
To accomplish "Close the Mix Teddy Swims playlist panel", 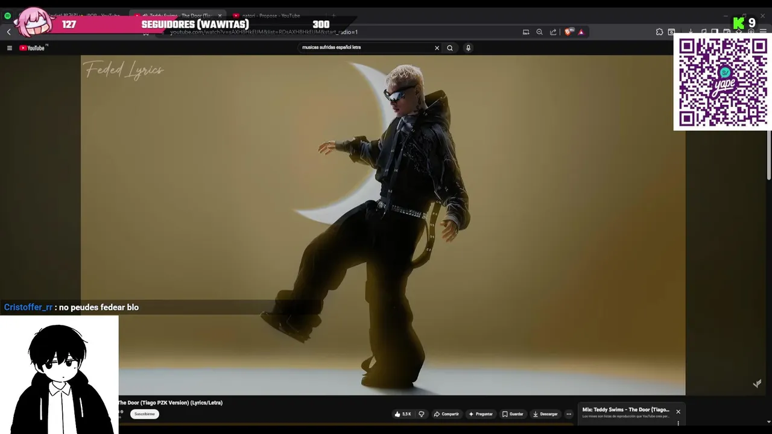I will click(678, 412).
